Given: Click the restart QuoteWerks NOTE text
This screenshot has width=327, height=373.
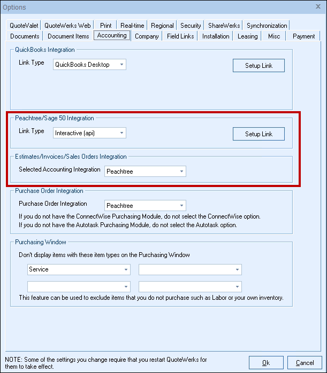Looking at the screenshot, I should (106, 363).
